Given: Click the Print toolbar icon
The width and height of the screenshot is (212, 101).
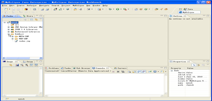Looking at the screenshot, I should [18, 9].
